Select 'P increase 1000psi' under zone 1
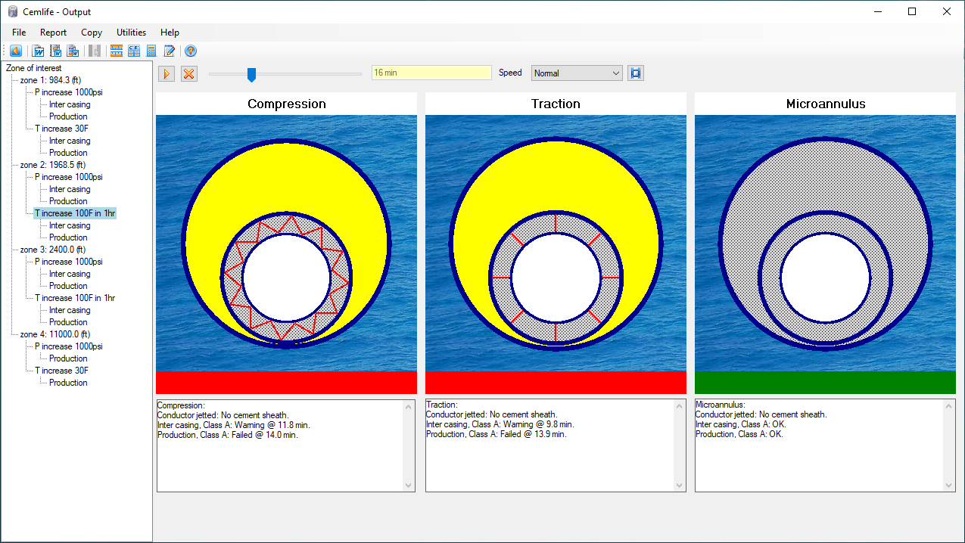Image resolution: width=965 pixels, height=543 pixels. point(68,92)
